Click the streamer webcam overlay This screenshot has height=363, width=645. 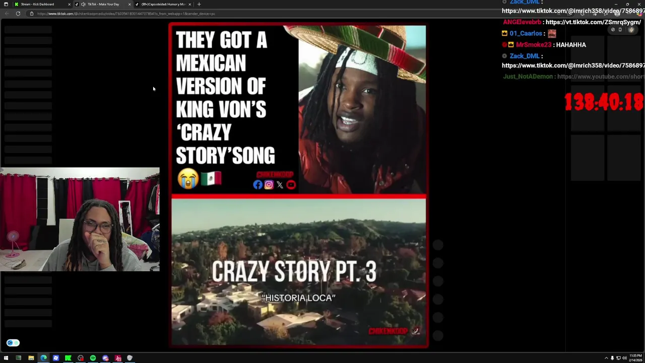coord(80,219)
